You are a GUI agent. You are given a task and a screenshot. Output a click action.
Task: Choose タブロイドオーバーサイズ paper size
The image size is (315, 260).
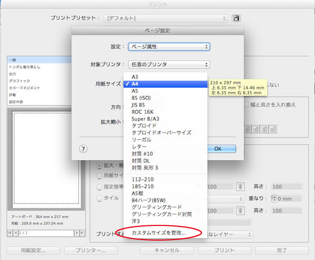165,133
